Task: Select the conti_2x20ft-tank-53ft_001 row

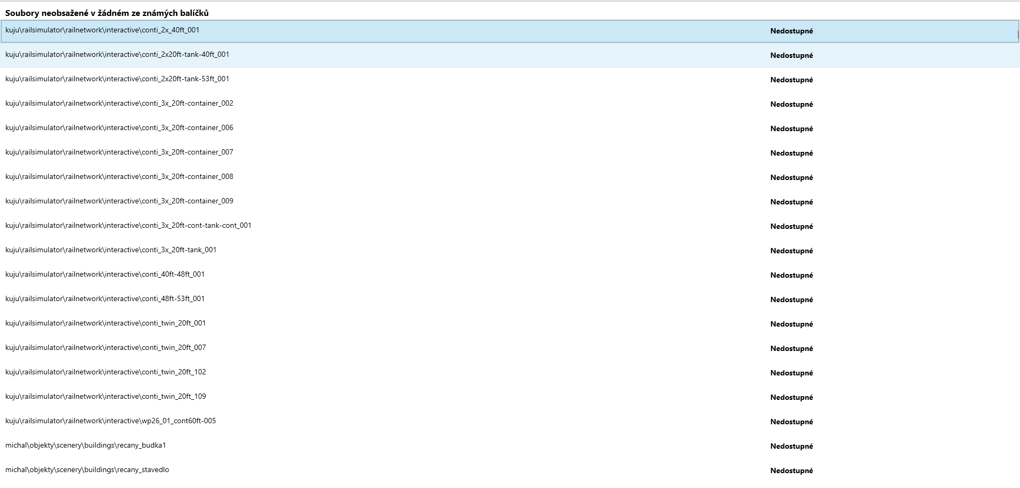Action: point(509,80)
